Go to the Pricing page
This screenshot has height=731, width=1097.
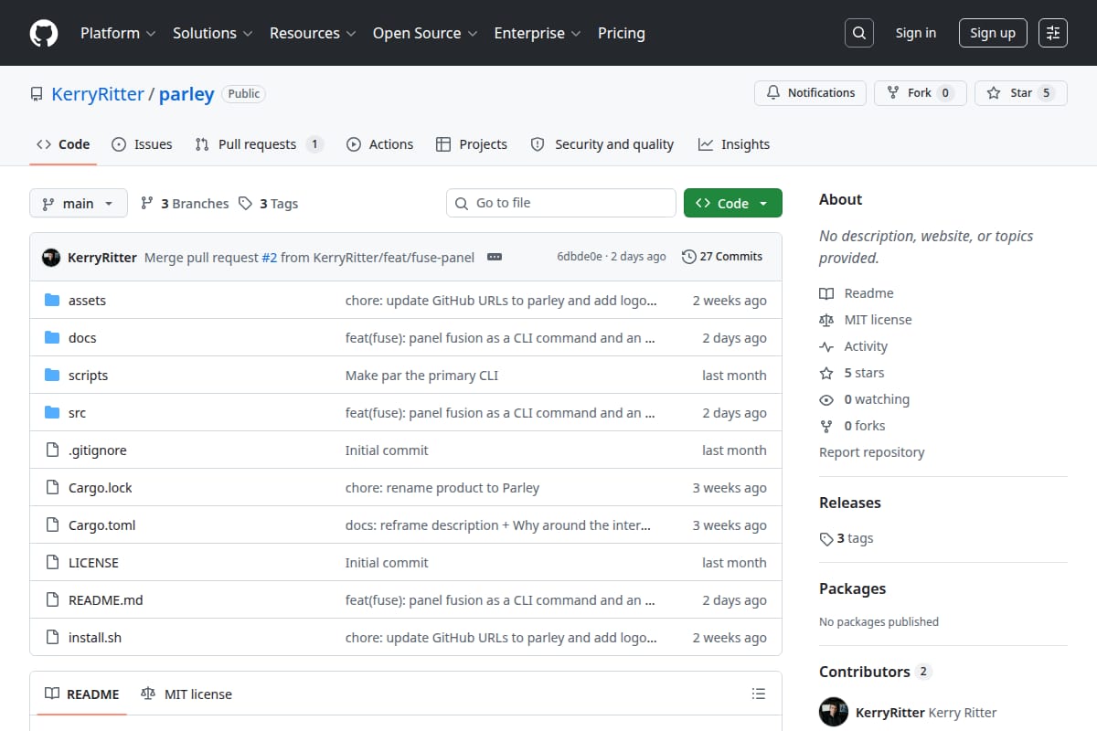point(622,33)
